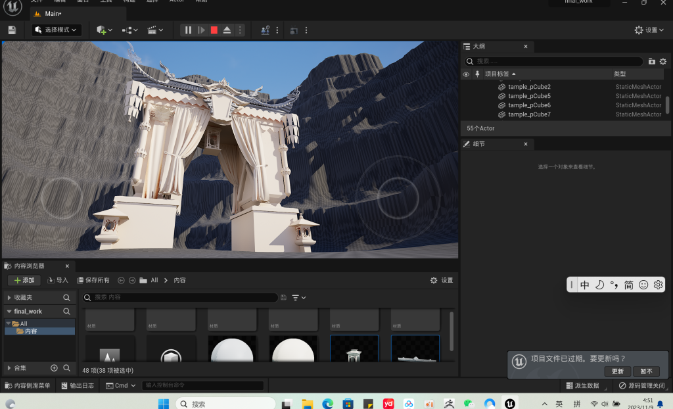Click the 内容 breadcrumb in the path bar
Viewport: 673px width, 409px height.
(180, 280)
